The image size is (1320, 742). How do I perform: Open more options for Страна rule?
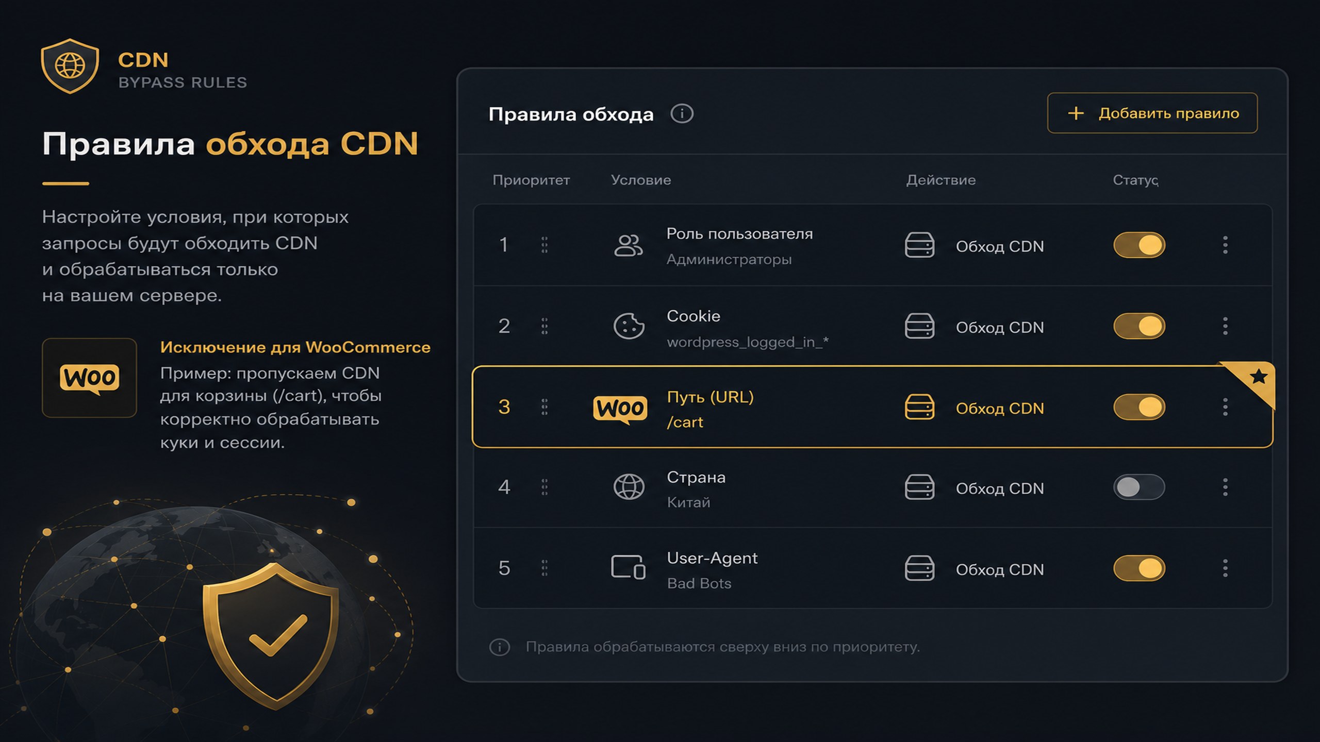1225,487
